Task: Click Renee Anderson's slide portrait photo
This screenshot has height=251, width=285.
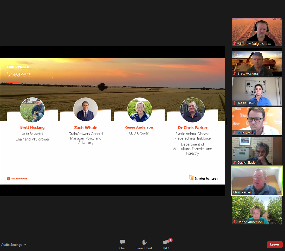Action: click(140, 110)
